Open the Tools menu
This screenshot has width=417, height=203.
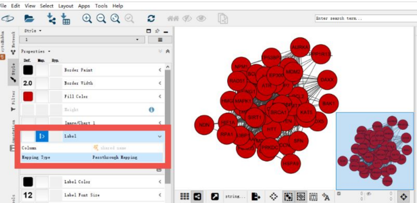(101, 5)
